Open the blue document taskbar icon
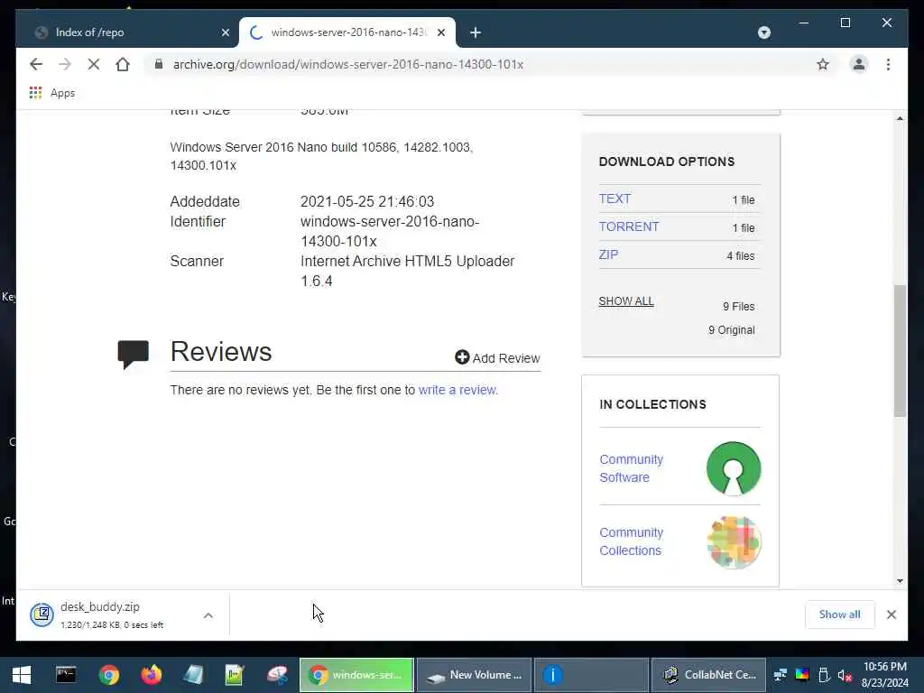The height and width of the screenshot is (693, 924). click(193, 675)
